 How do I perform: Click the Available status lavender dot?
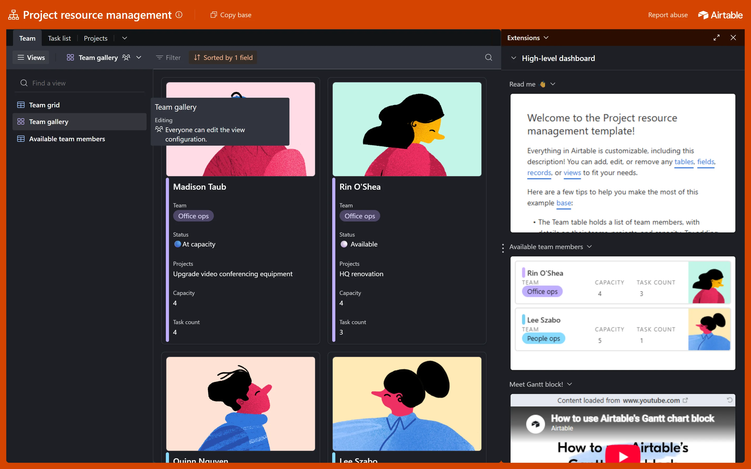(x=344, y=244)
